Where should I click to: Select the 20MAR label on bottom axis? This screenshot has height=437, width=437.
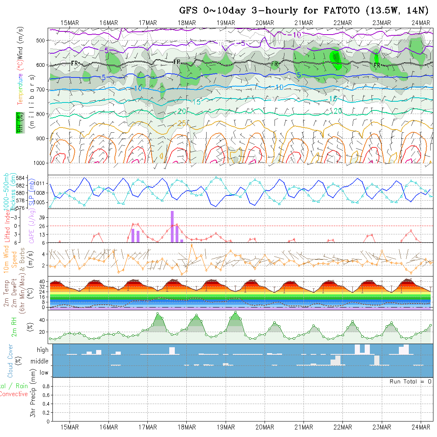point(265,427)
